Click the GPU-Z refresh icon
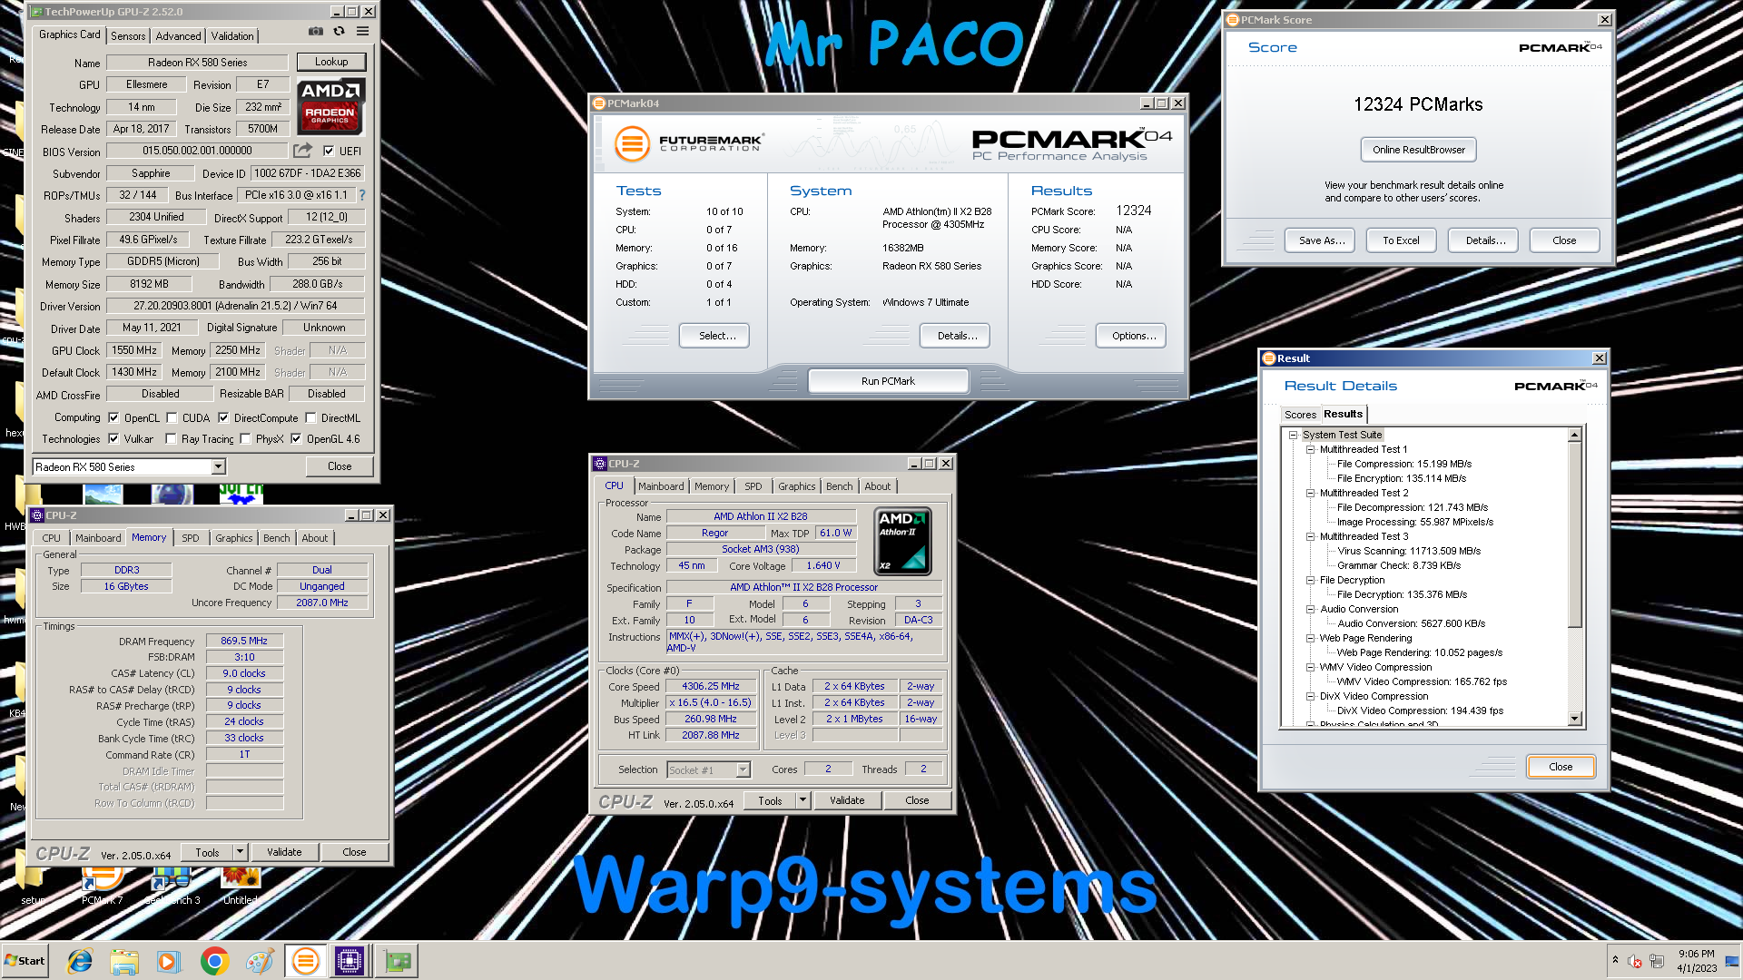Screen dimensions: 1743x980 [339, 31]
